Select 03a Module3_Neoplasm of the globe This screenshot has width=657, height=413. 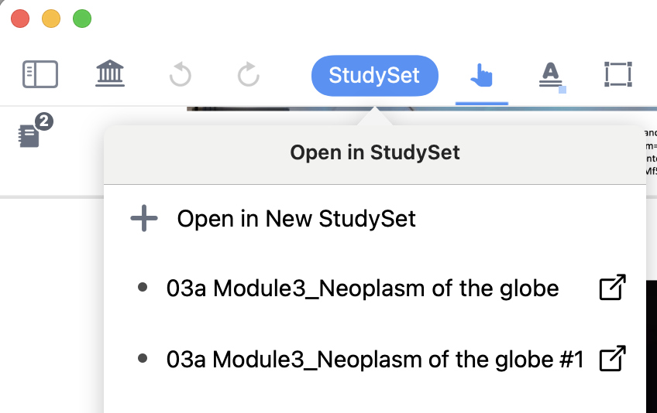[362, 288]
